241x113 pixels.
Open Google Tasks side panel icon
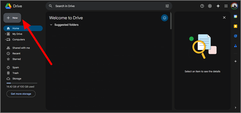235,36
